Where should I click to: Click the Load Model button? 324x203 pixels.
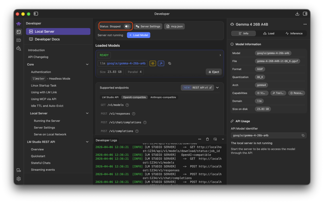point(138,35)
